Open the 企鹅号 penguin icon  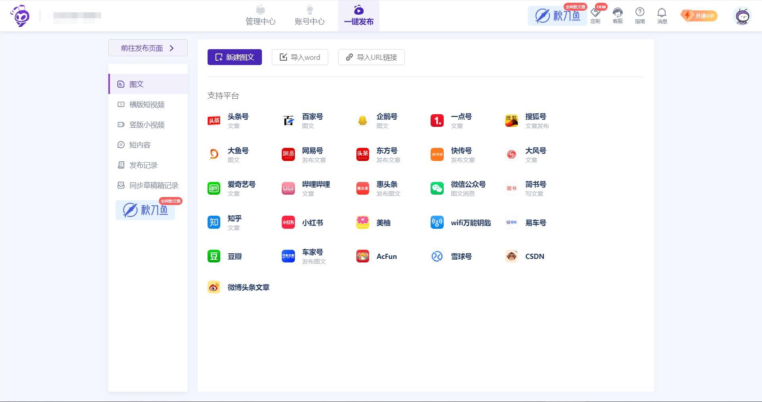[362, 121]
